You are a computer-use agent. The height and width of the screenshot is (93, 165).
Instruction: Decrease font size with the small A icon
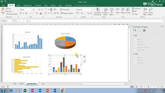tap(42, 10)
